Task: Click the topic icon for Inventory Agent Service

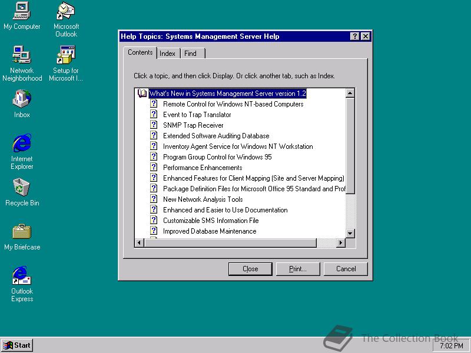Action: 154,146
